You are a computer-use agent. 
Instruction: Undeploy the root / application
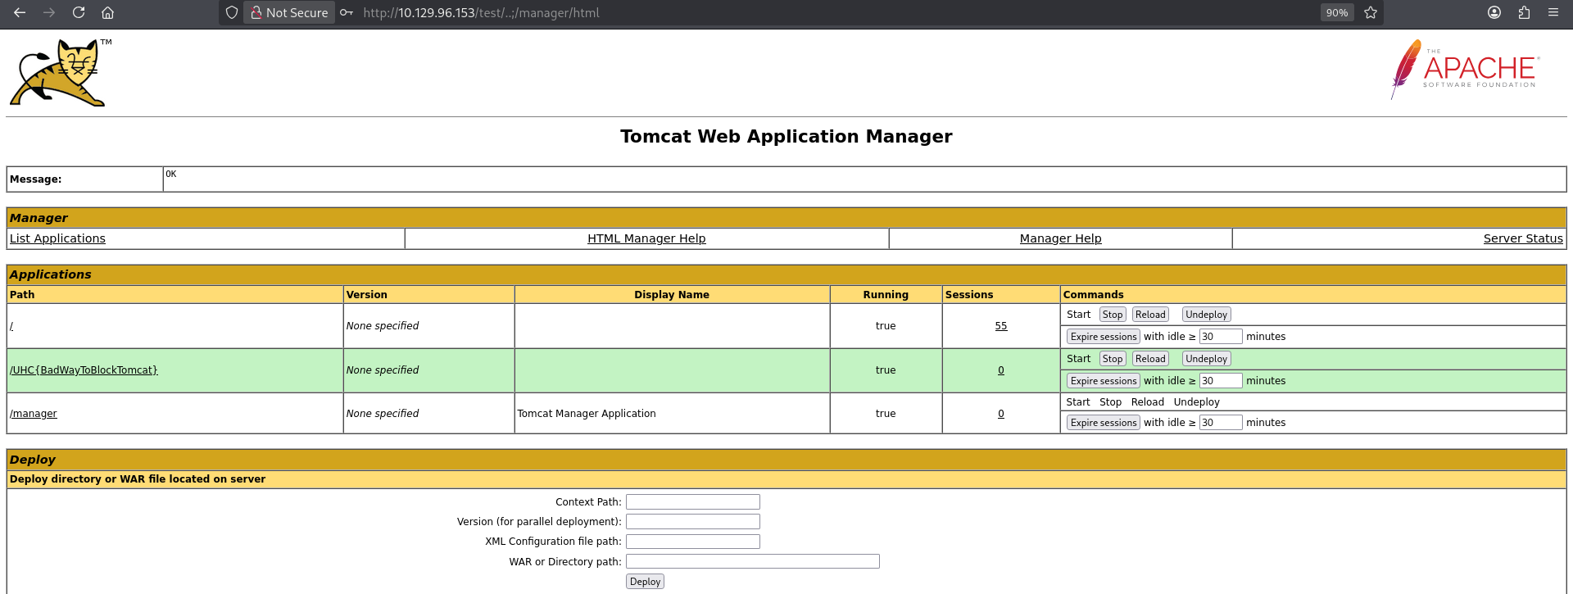tap(1206, 315)
